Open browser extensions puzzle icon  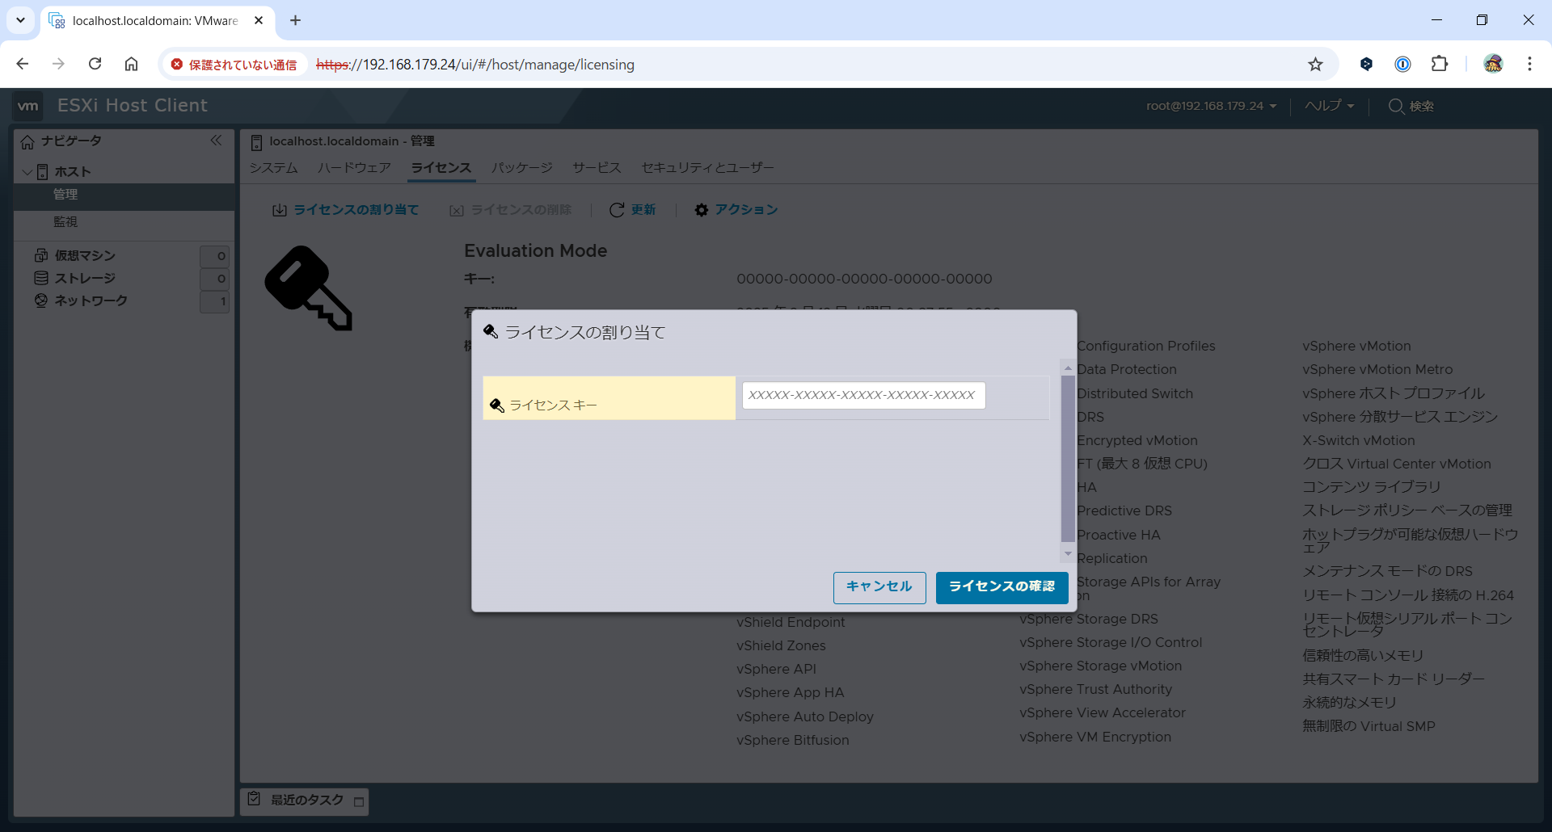click(x=1440, y=65)
